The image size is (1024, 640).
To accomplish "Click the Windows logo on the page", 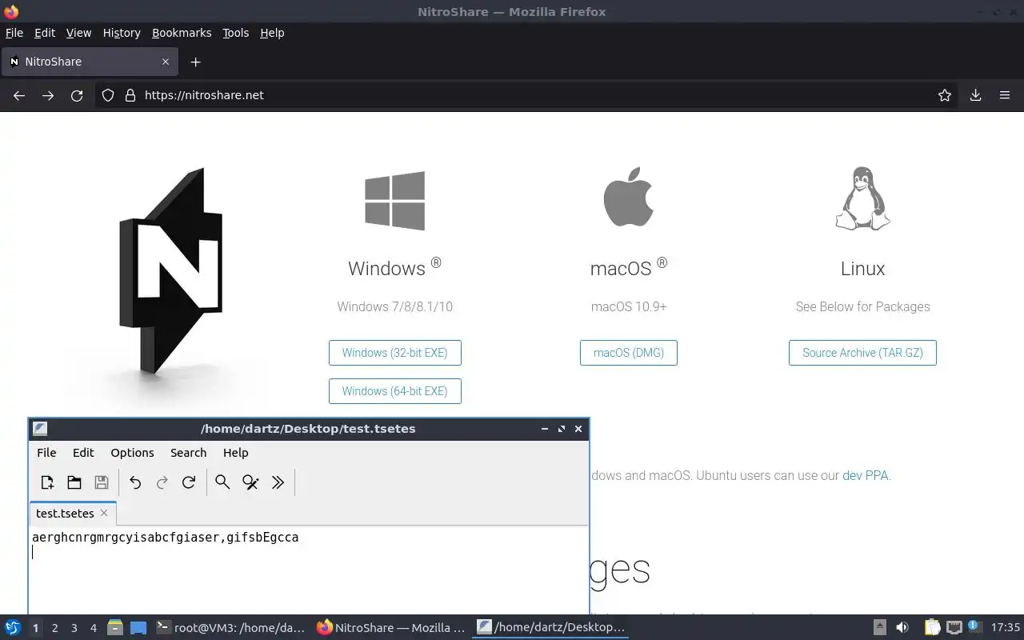I will pos(394,201).
